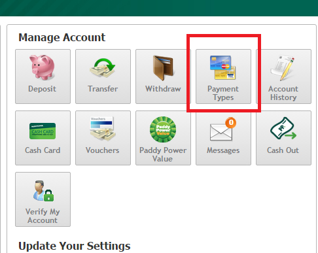
Task: Open the Withdraw wallet tile
Action: [x=163, y=76]
